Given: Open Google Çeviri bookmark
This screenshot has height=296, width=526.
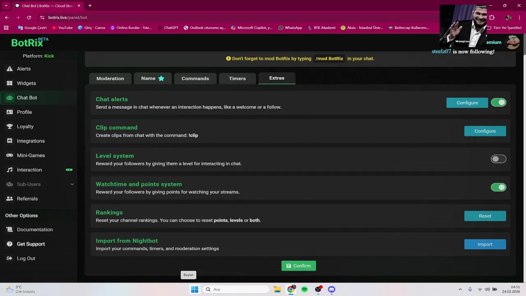Looking at the screenshot, I should click(x=32, y=28).
